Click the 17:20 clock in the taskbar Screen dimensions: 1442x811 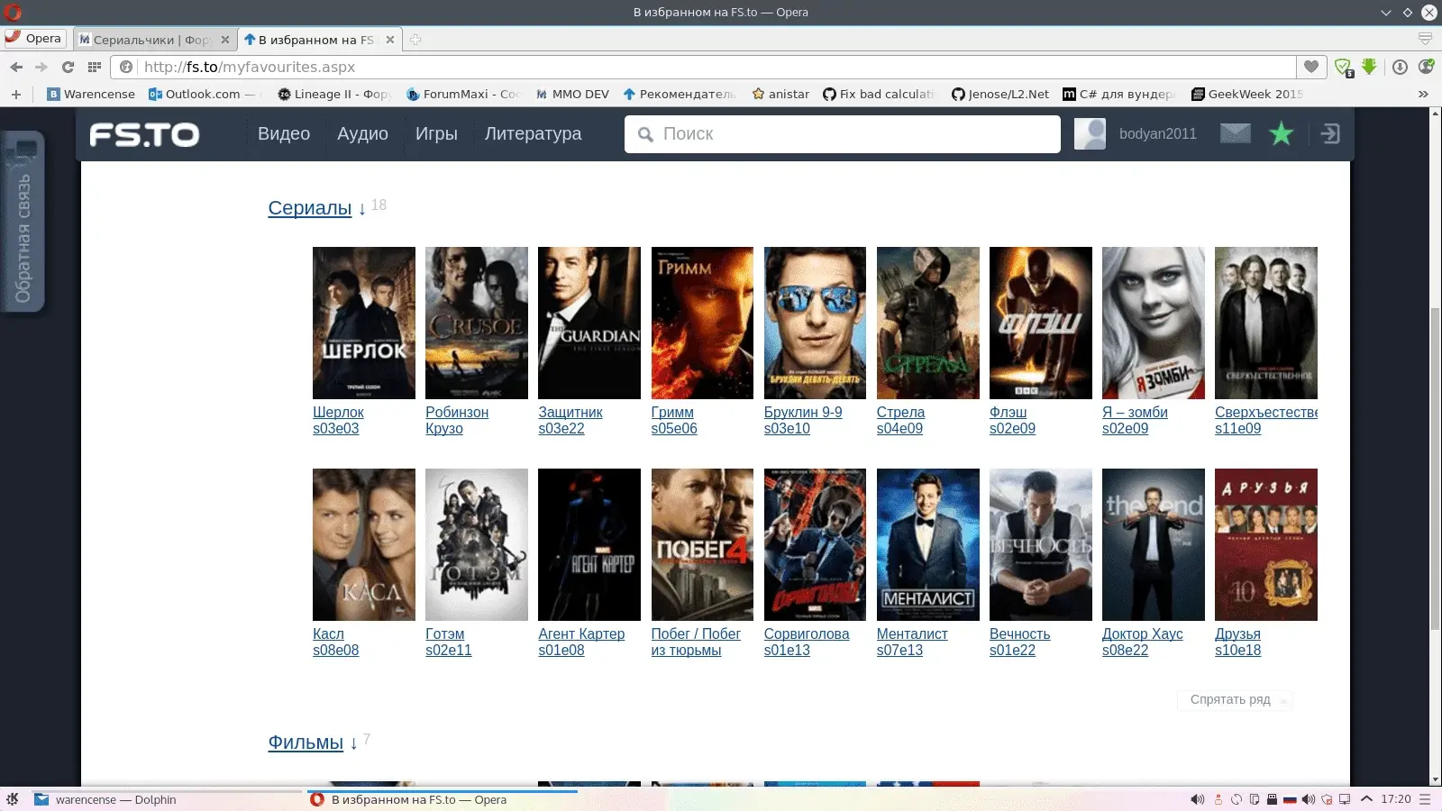tap(1396, 799)
